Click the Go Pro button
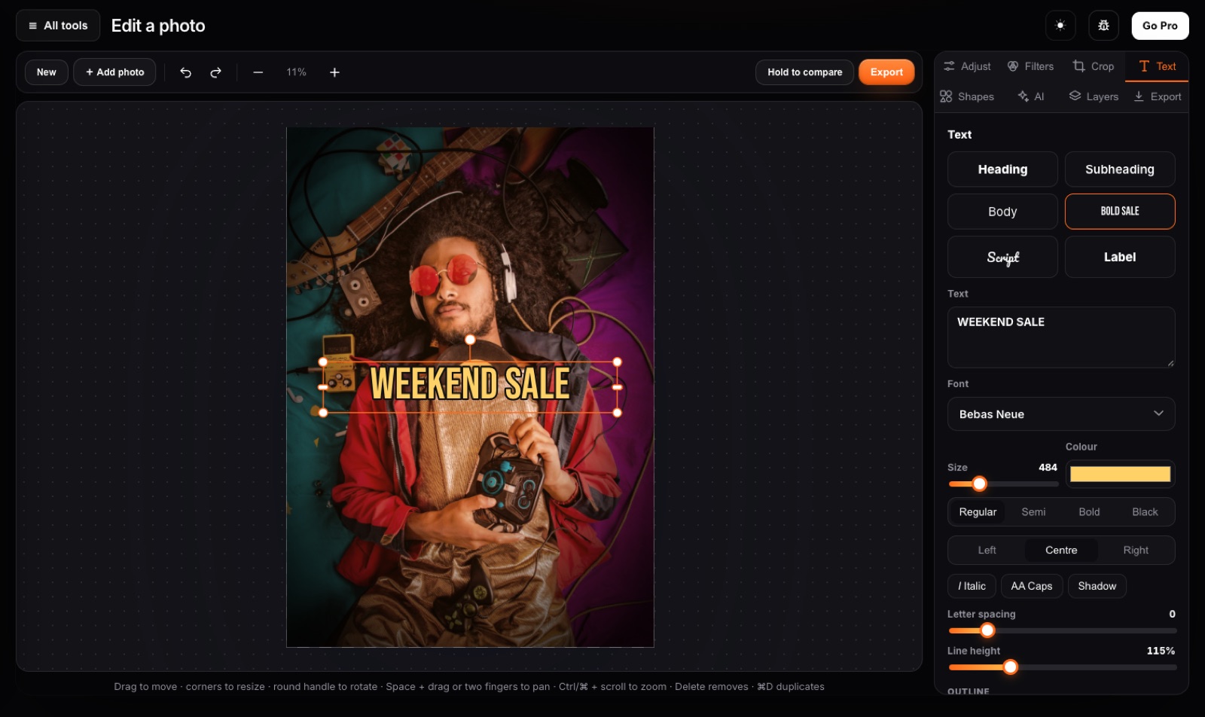Screen dimensions: 1205x717 coord(1160,26)
